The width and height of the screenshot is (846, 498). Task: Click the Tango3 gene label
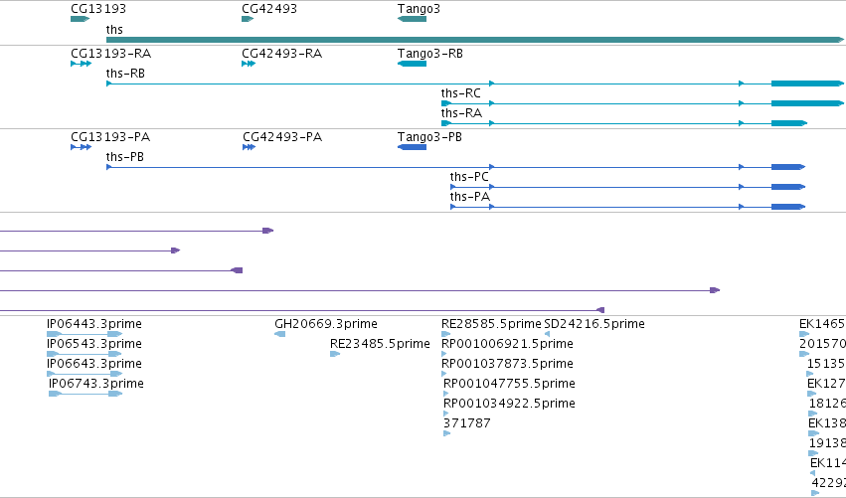(419, 9)
